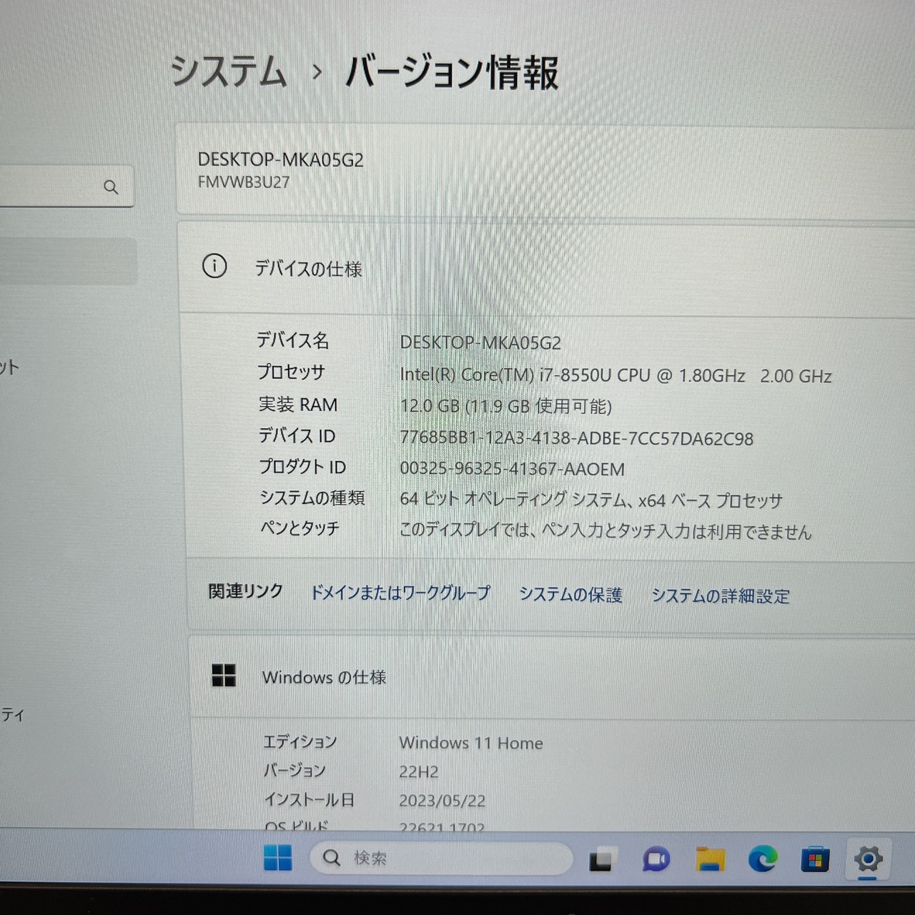This screenshot has width=915, height=915.
Task: Click the info icon beside デバイスの仕様
Action: coord(214,266)
